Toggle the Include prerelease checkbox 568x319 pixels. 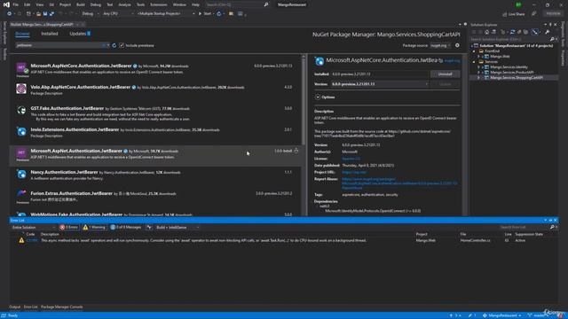122,45
